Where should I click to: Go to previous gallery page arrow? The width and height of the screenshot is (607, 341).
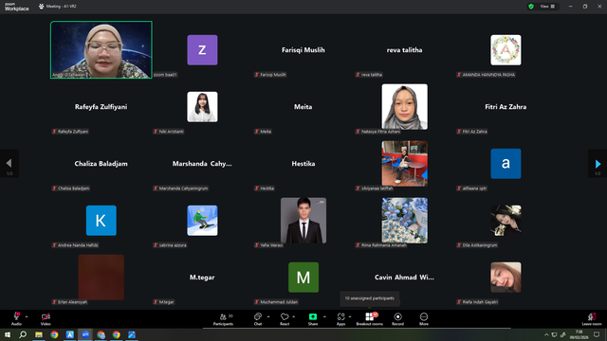pyautogui.click(x=9, y=164)
